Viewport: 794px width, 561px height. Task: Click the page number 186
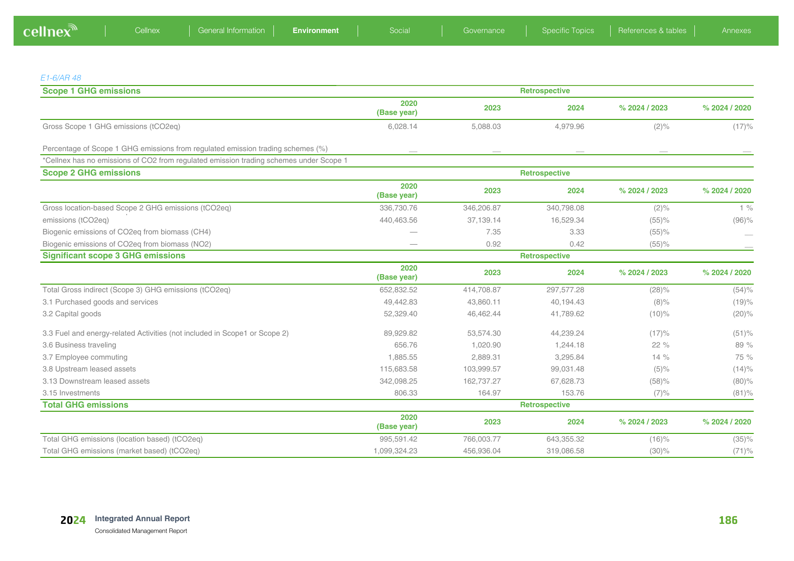[x=728, y=520]
